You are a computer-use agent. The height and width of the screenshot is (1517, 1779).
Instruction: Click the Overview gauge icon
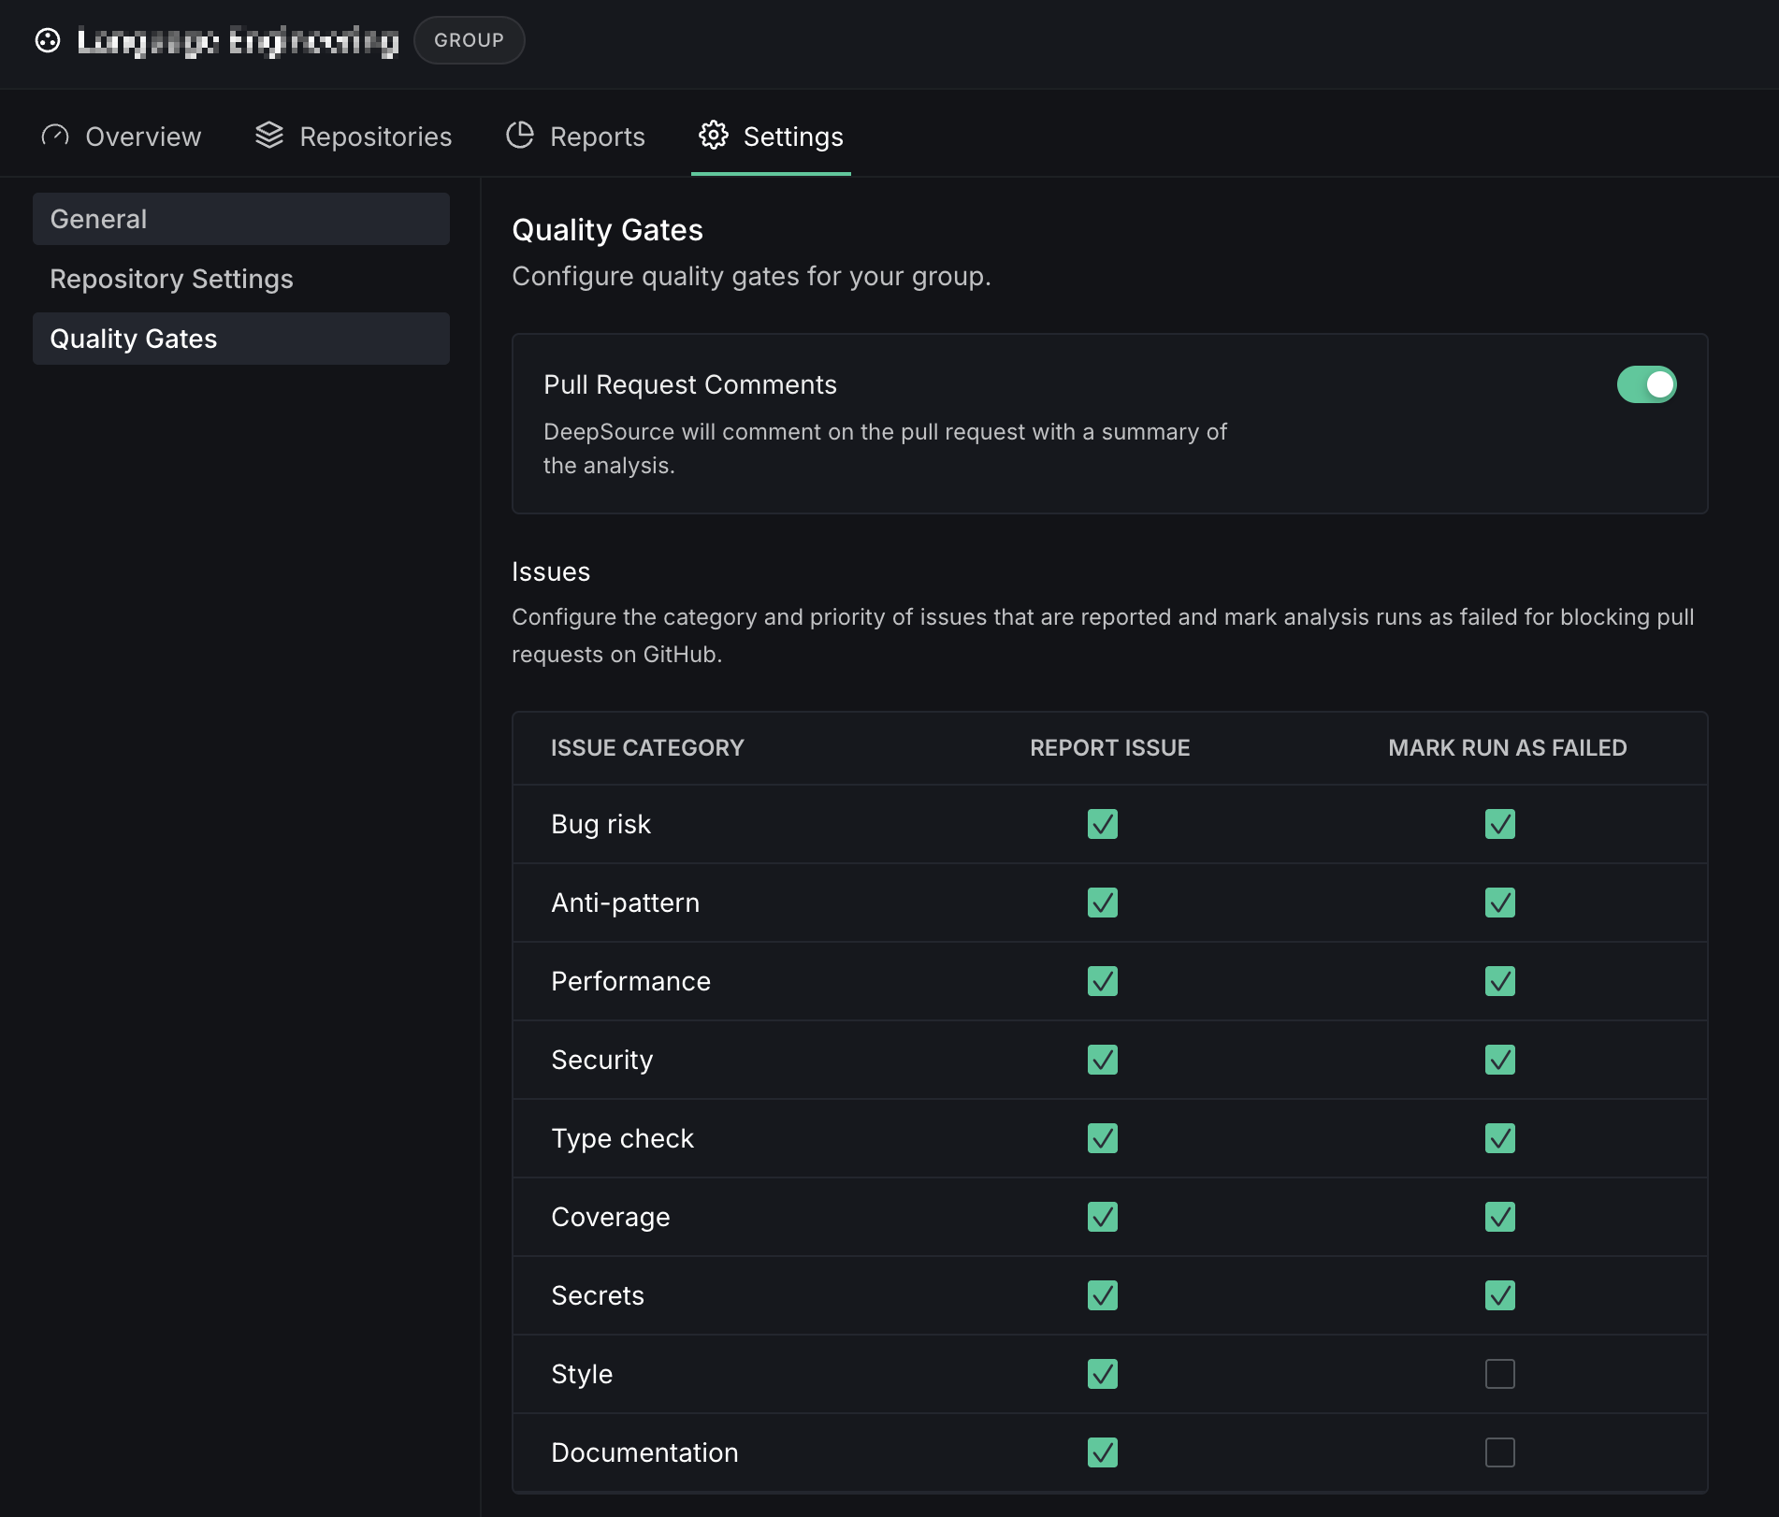(x=55, y=136)
